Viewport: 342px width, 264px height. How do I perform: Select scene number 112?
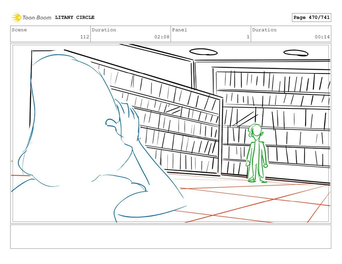click(x=84, y=37)
